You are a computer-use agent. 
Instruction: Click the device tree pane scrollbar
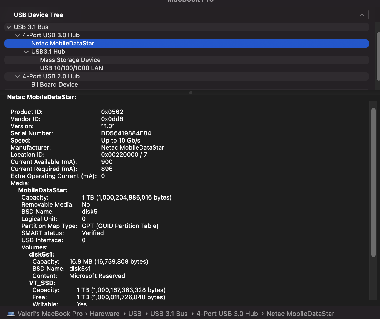click(378, 56)
